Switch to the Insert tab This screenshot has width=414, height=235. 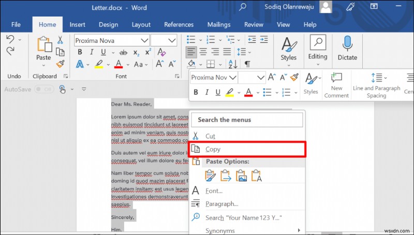77,25
